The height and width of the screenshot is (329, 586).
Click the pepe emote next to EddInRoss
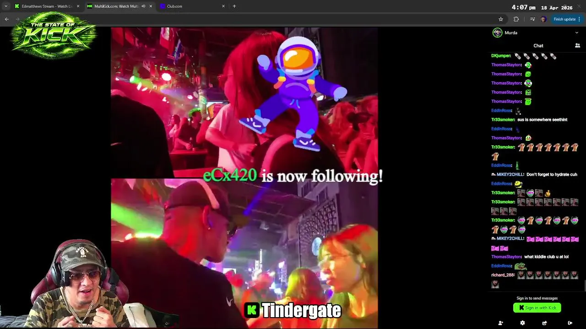[x=520, y=266]
